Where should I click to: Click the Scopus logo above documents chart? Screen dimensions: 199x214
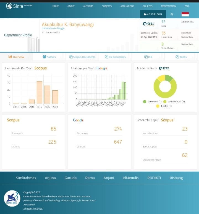[41, 68]
